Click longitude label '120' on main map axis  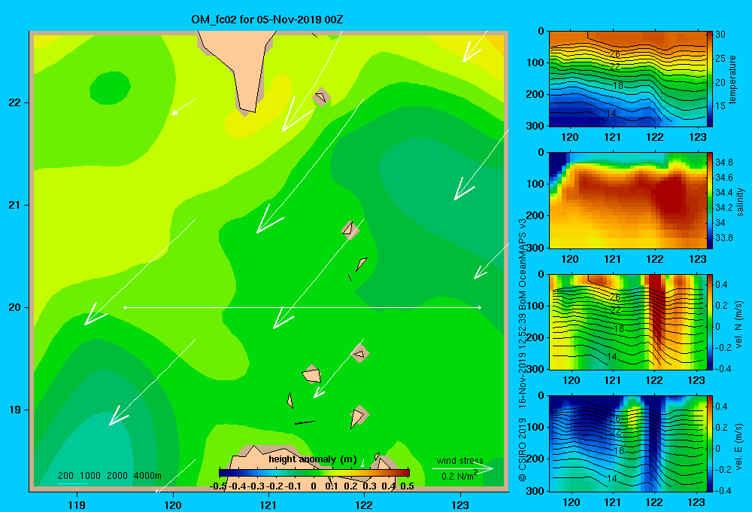tap(173, 504)
